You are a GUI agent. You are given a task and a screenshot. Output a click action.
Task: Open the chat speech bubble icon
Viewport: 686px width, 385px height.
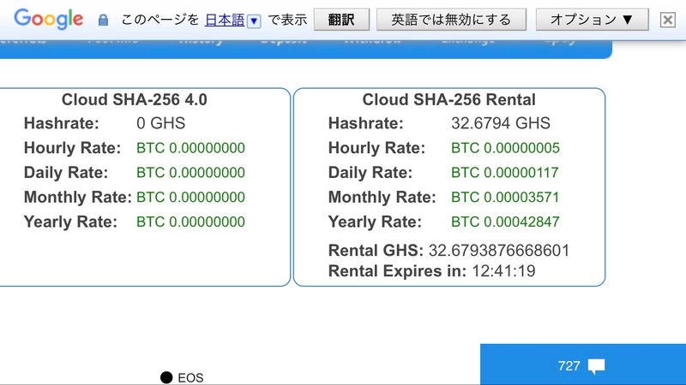[x=597, y=366]
